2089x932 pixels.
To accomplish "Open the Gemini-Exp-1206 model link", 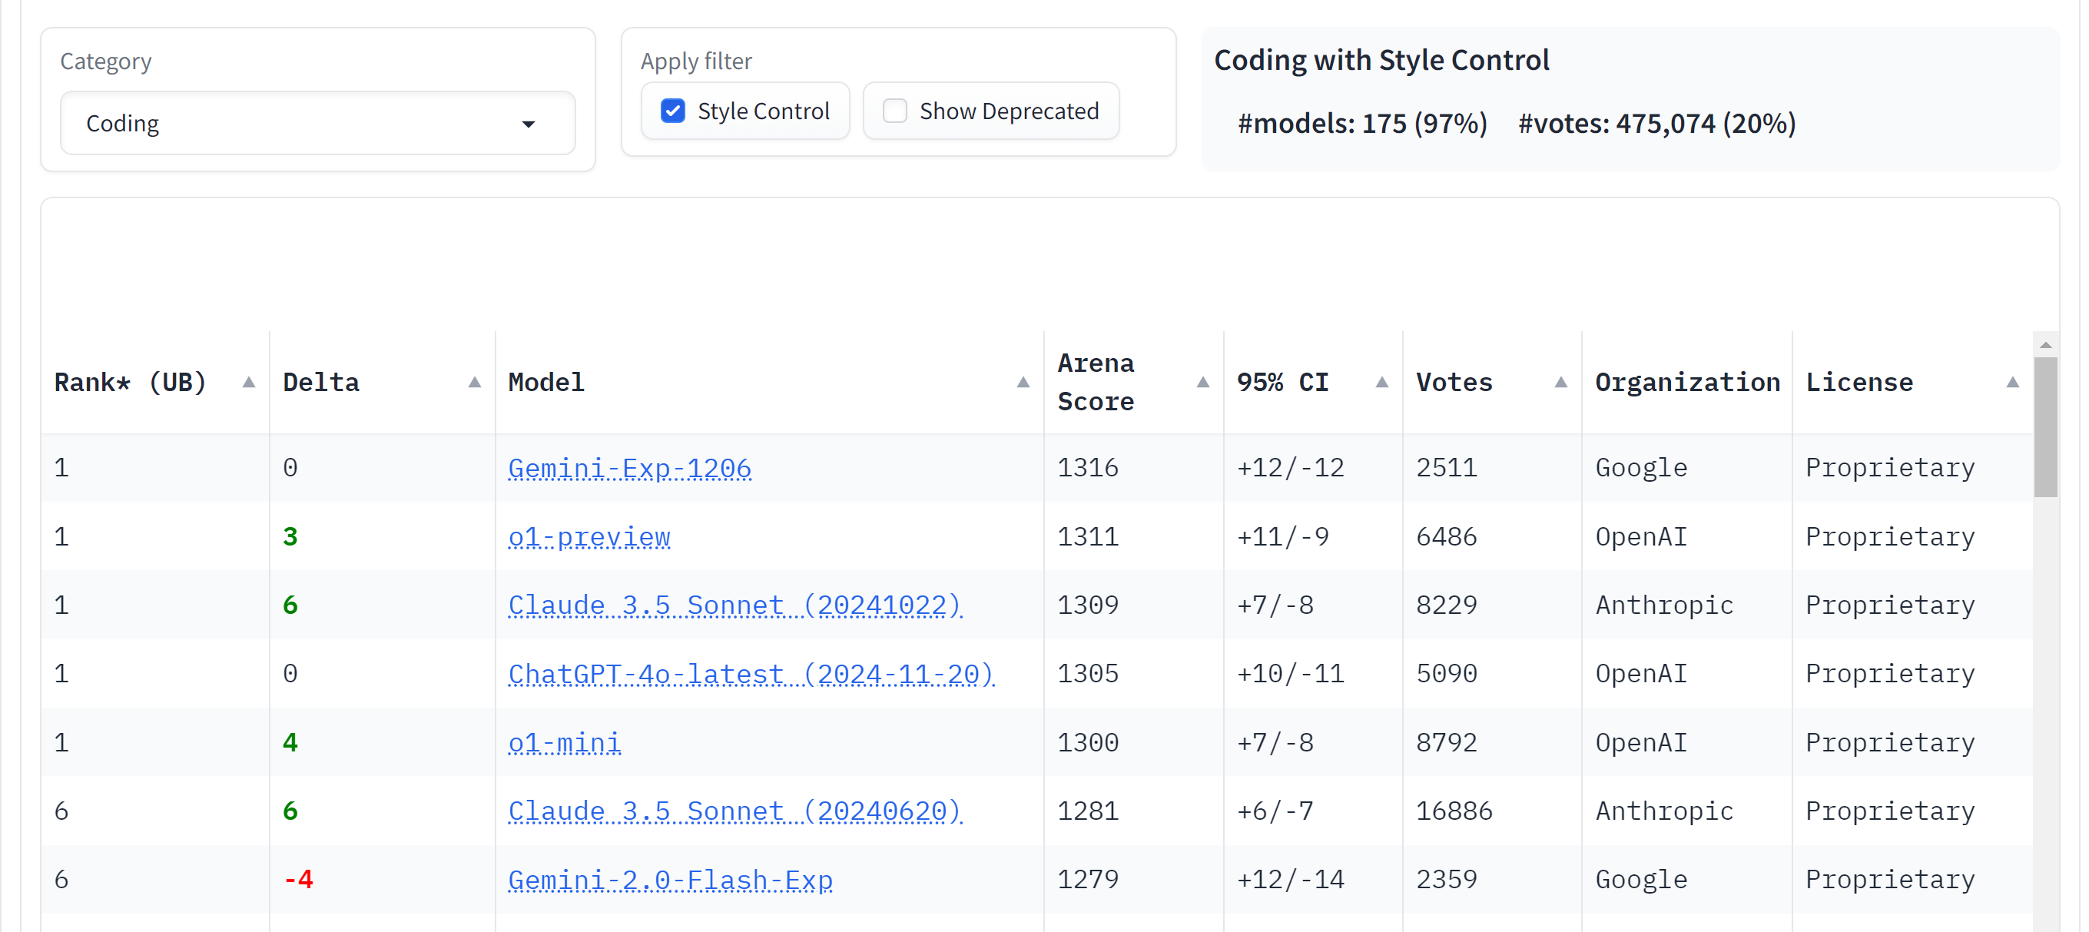I will (x=629, y=468).
